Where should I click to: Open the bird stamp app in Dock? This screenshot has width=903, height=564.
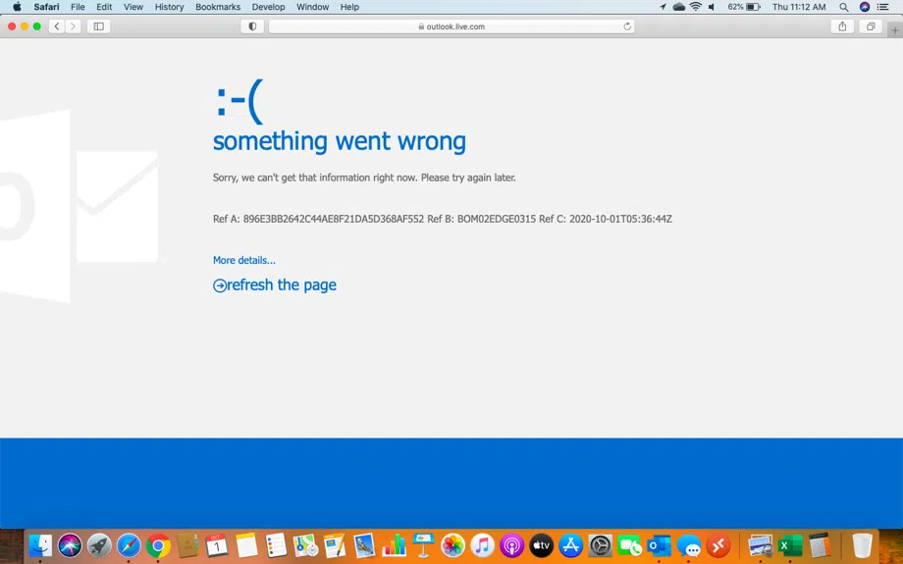[x=364, y=545]
